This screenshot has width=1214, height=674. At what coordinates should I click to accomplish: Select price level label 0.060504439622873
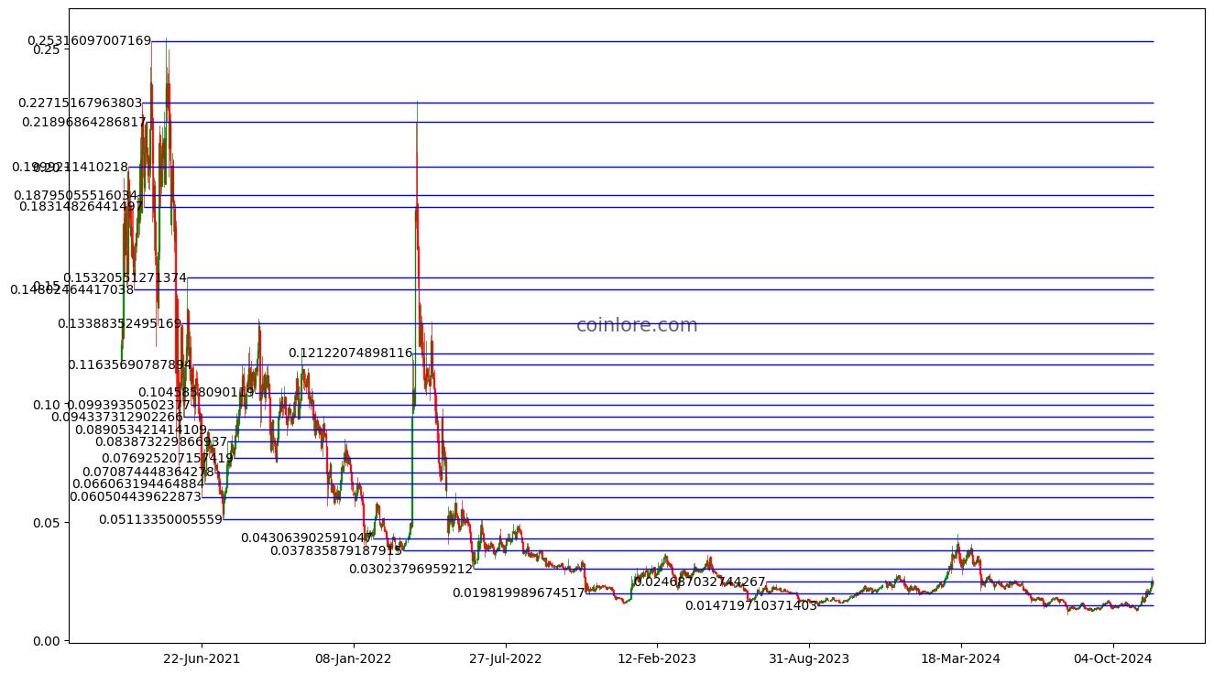coord(136,497)
